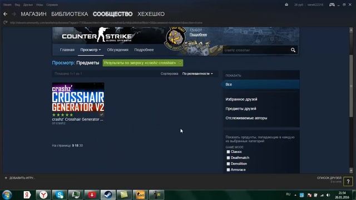Open the Steam menu in menu bar

tap(7, 5)
